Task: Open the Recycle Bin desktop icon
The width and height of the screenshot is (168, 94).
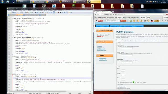Action: tap(34, 6)
